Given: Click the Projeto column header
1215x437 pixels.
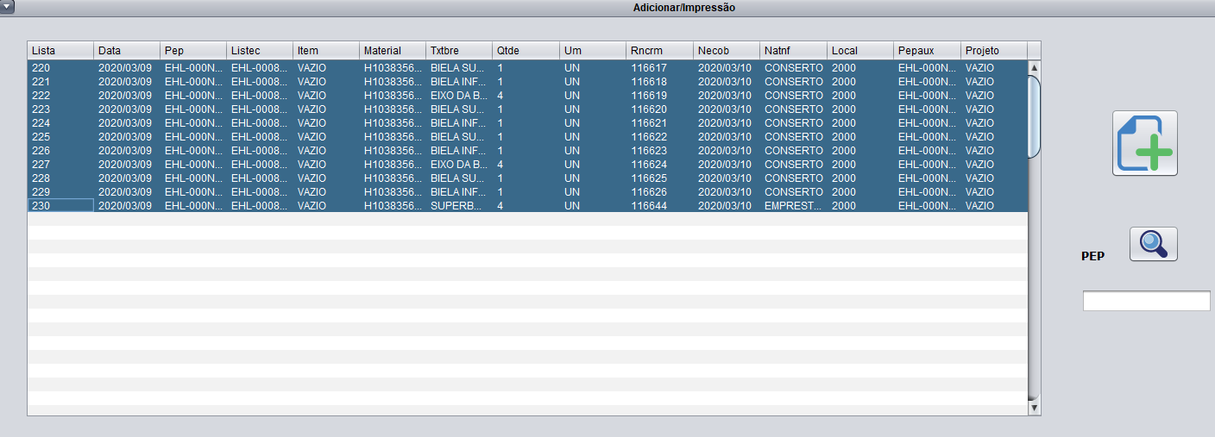Looking at the screenshot, I should (994, 51).
